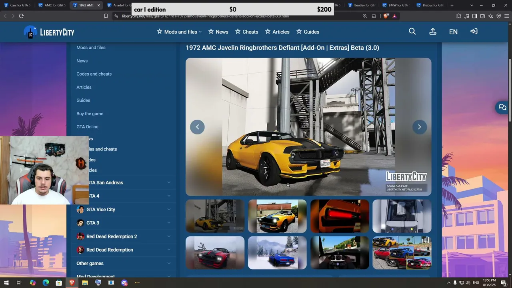Expand the Other games chevron
This screenshot has height=288, width=512.
pyautogui.click(x=169, y=263)
